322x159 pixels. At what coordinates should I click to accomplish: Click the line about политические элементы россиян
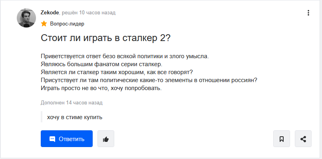[149, 80]
